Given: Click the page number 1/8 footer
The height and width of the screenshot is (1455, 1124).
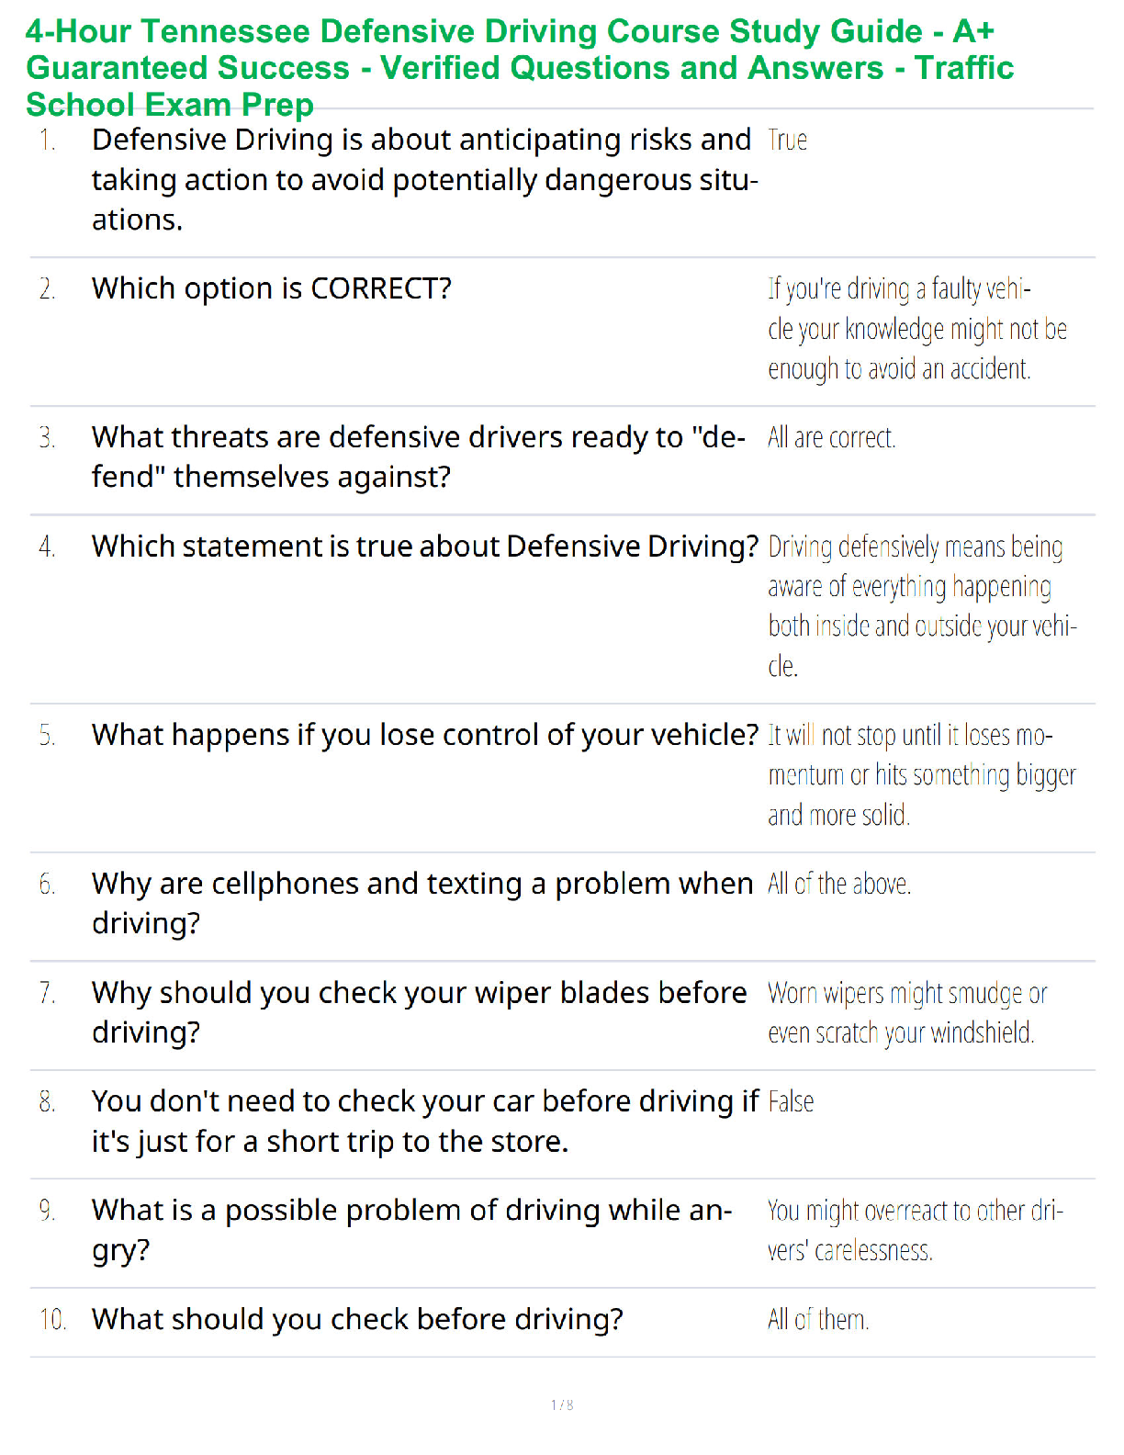Looking at the screenshot, I should pyautogui.click(x=562, y=1404).
